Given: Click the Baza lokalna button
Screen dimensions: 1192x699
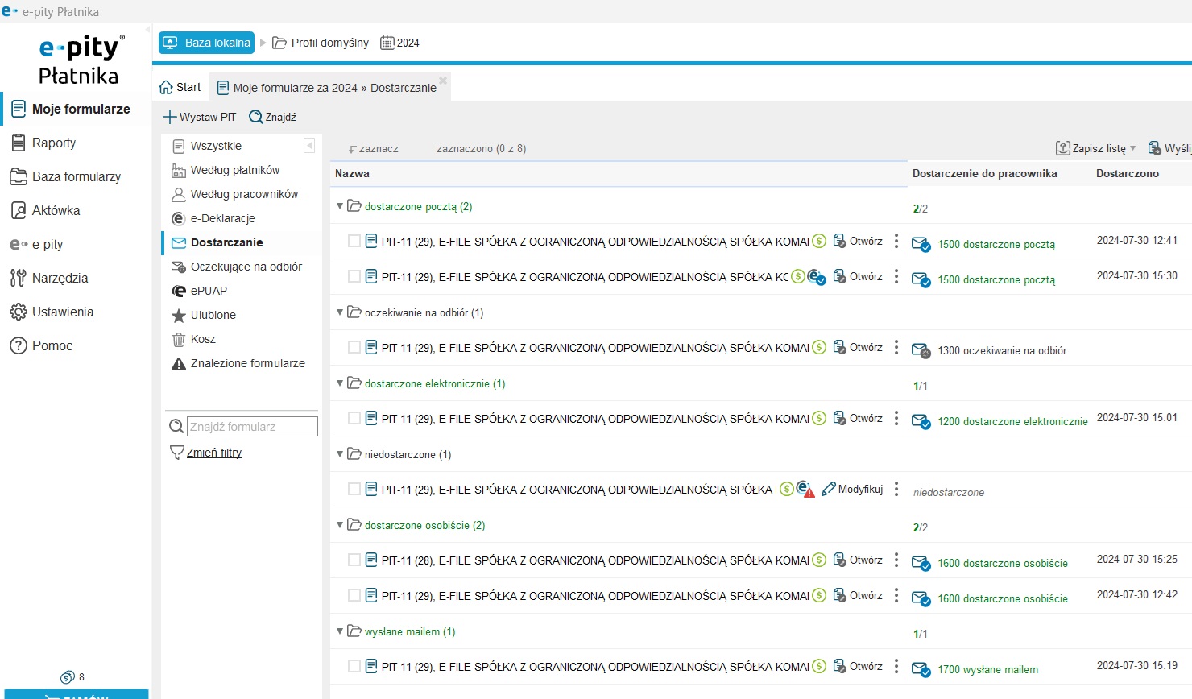Looking at the screenshot, I should click(207, 43).
